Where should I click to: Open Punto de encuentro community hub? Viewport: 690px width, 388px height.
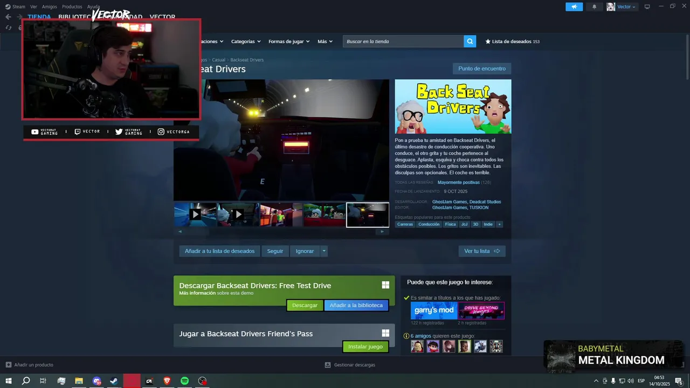[x=482, y=68]
